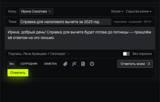Schedule sending with the clock icon
Screen dimensions: 160x102
click(92, 64)
